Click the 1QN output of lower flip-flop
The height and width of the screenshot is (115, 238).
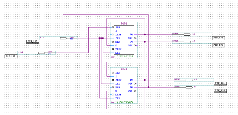pos(130,84)
